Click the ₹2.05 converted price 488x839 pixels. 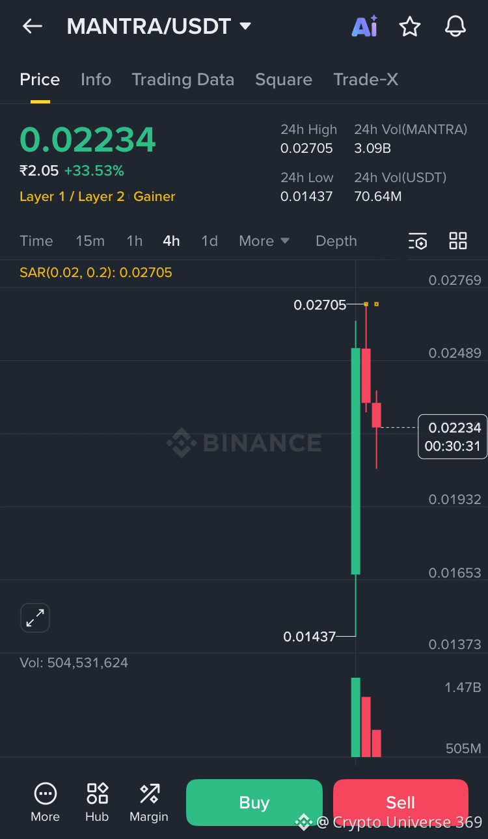coord(39,170)
